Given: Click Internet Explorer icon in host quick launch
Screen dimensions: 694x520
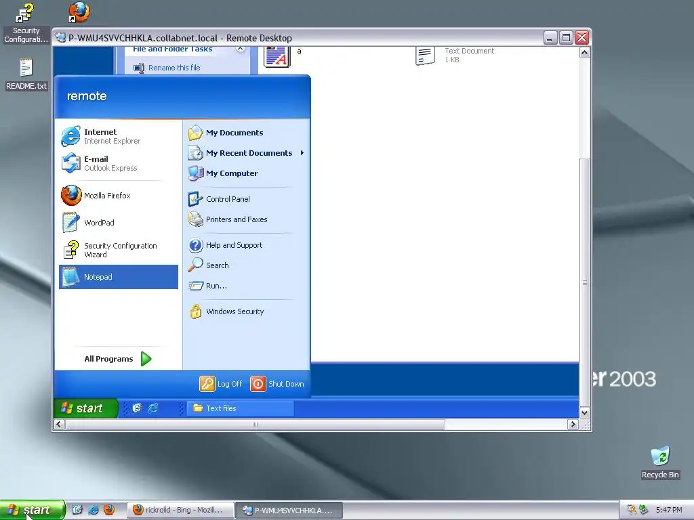Looking at the screenshot, I should point(93,510).
